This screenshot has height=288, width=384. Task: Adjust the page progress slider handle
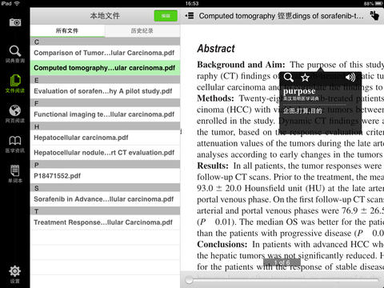click(189, 280)
